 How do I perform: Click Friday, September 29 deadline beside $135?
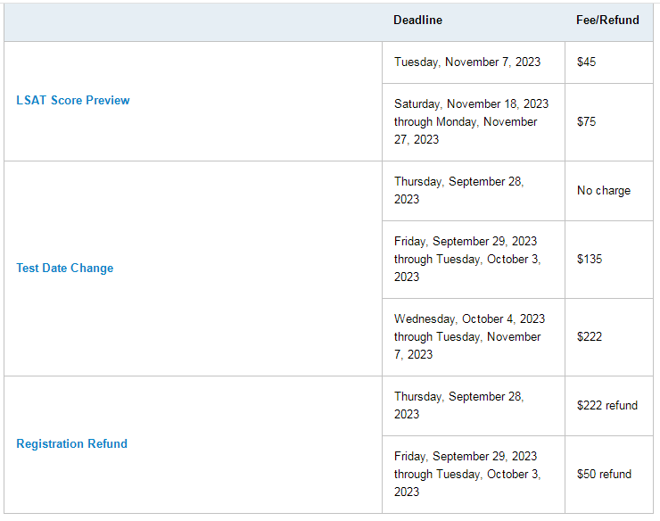474,260
